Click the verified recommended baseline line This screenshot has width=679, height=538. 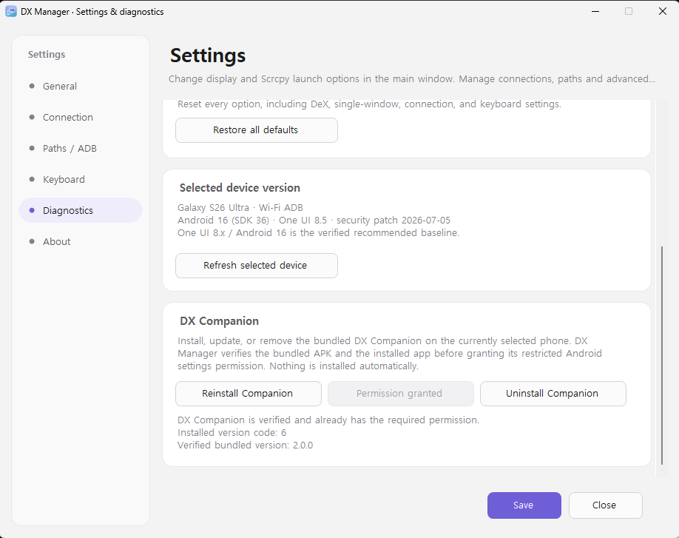(x=318, y=233)
